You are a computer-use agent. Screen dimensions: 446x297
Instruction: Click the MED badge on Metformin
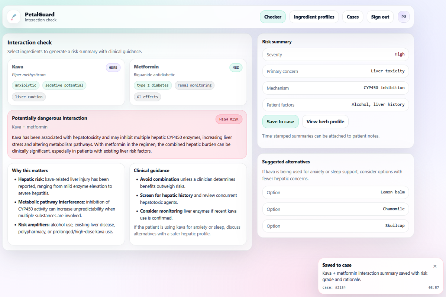click(236, 68)
